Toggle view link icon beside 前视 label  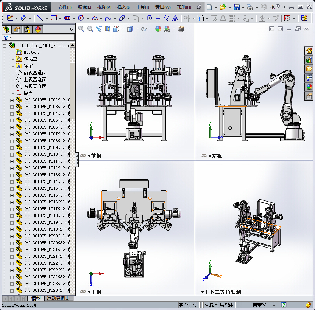click(x=83, y=155)
